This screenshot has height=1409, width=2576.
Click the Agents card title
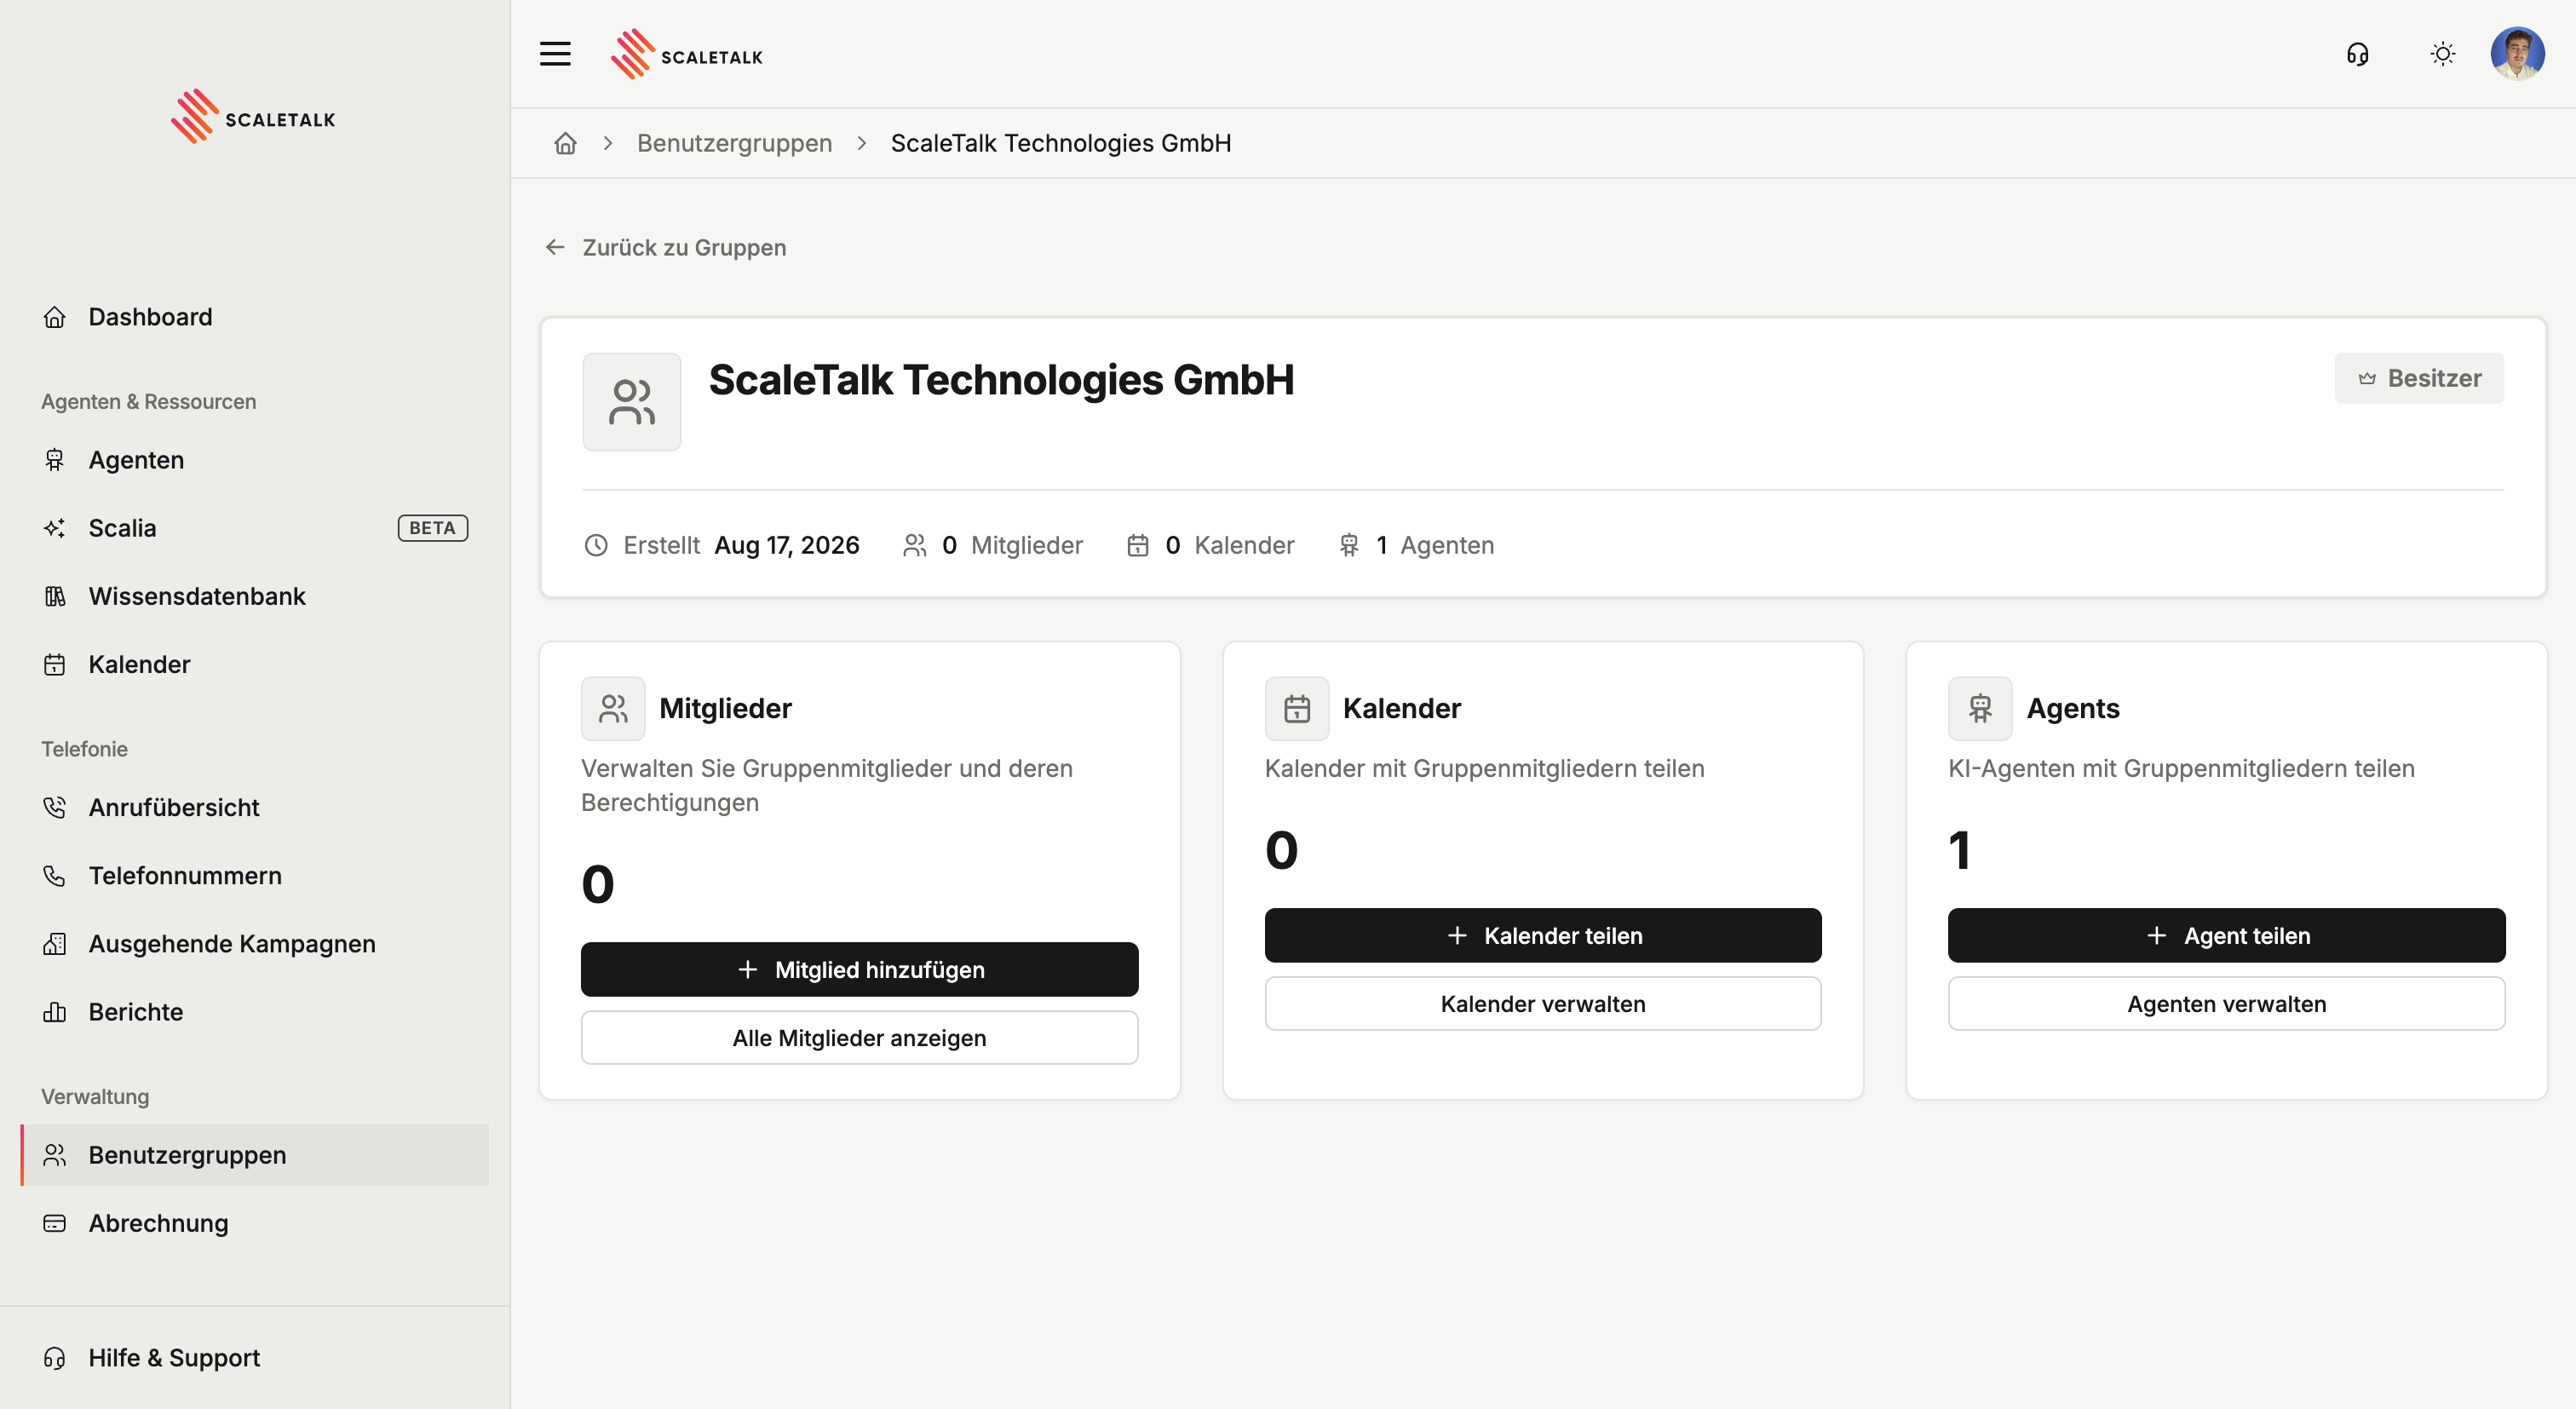click(x=2073, y=709)
